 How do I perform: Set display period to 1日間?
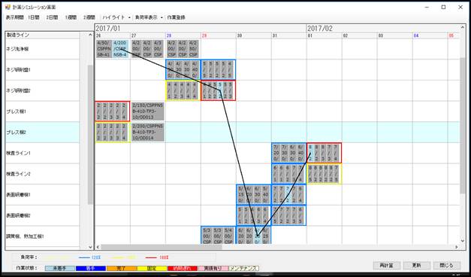click(33, 17)
